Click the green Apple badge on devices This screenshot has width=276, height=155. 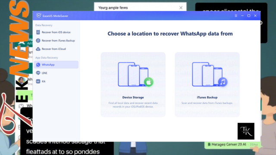149,82
